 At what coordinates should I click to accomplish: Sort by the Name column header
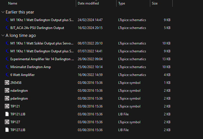click(x=13, y=3)
